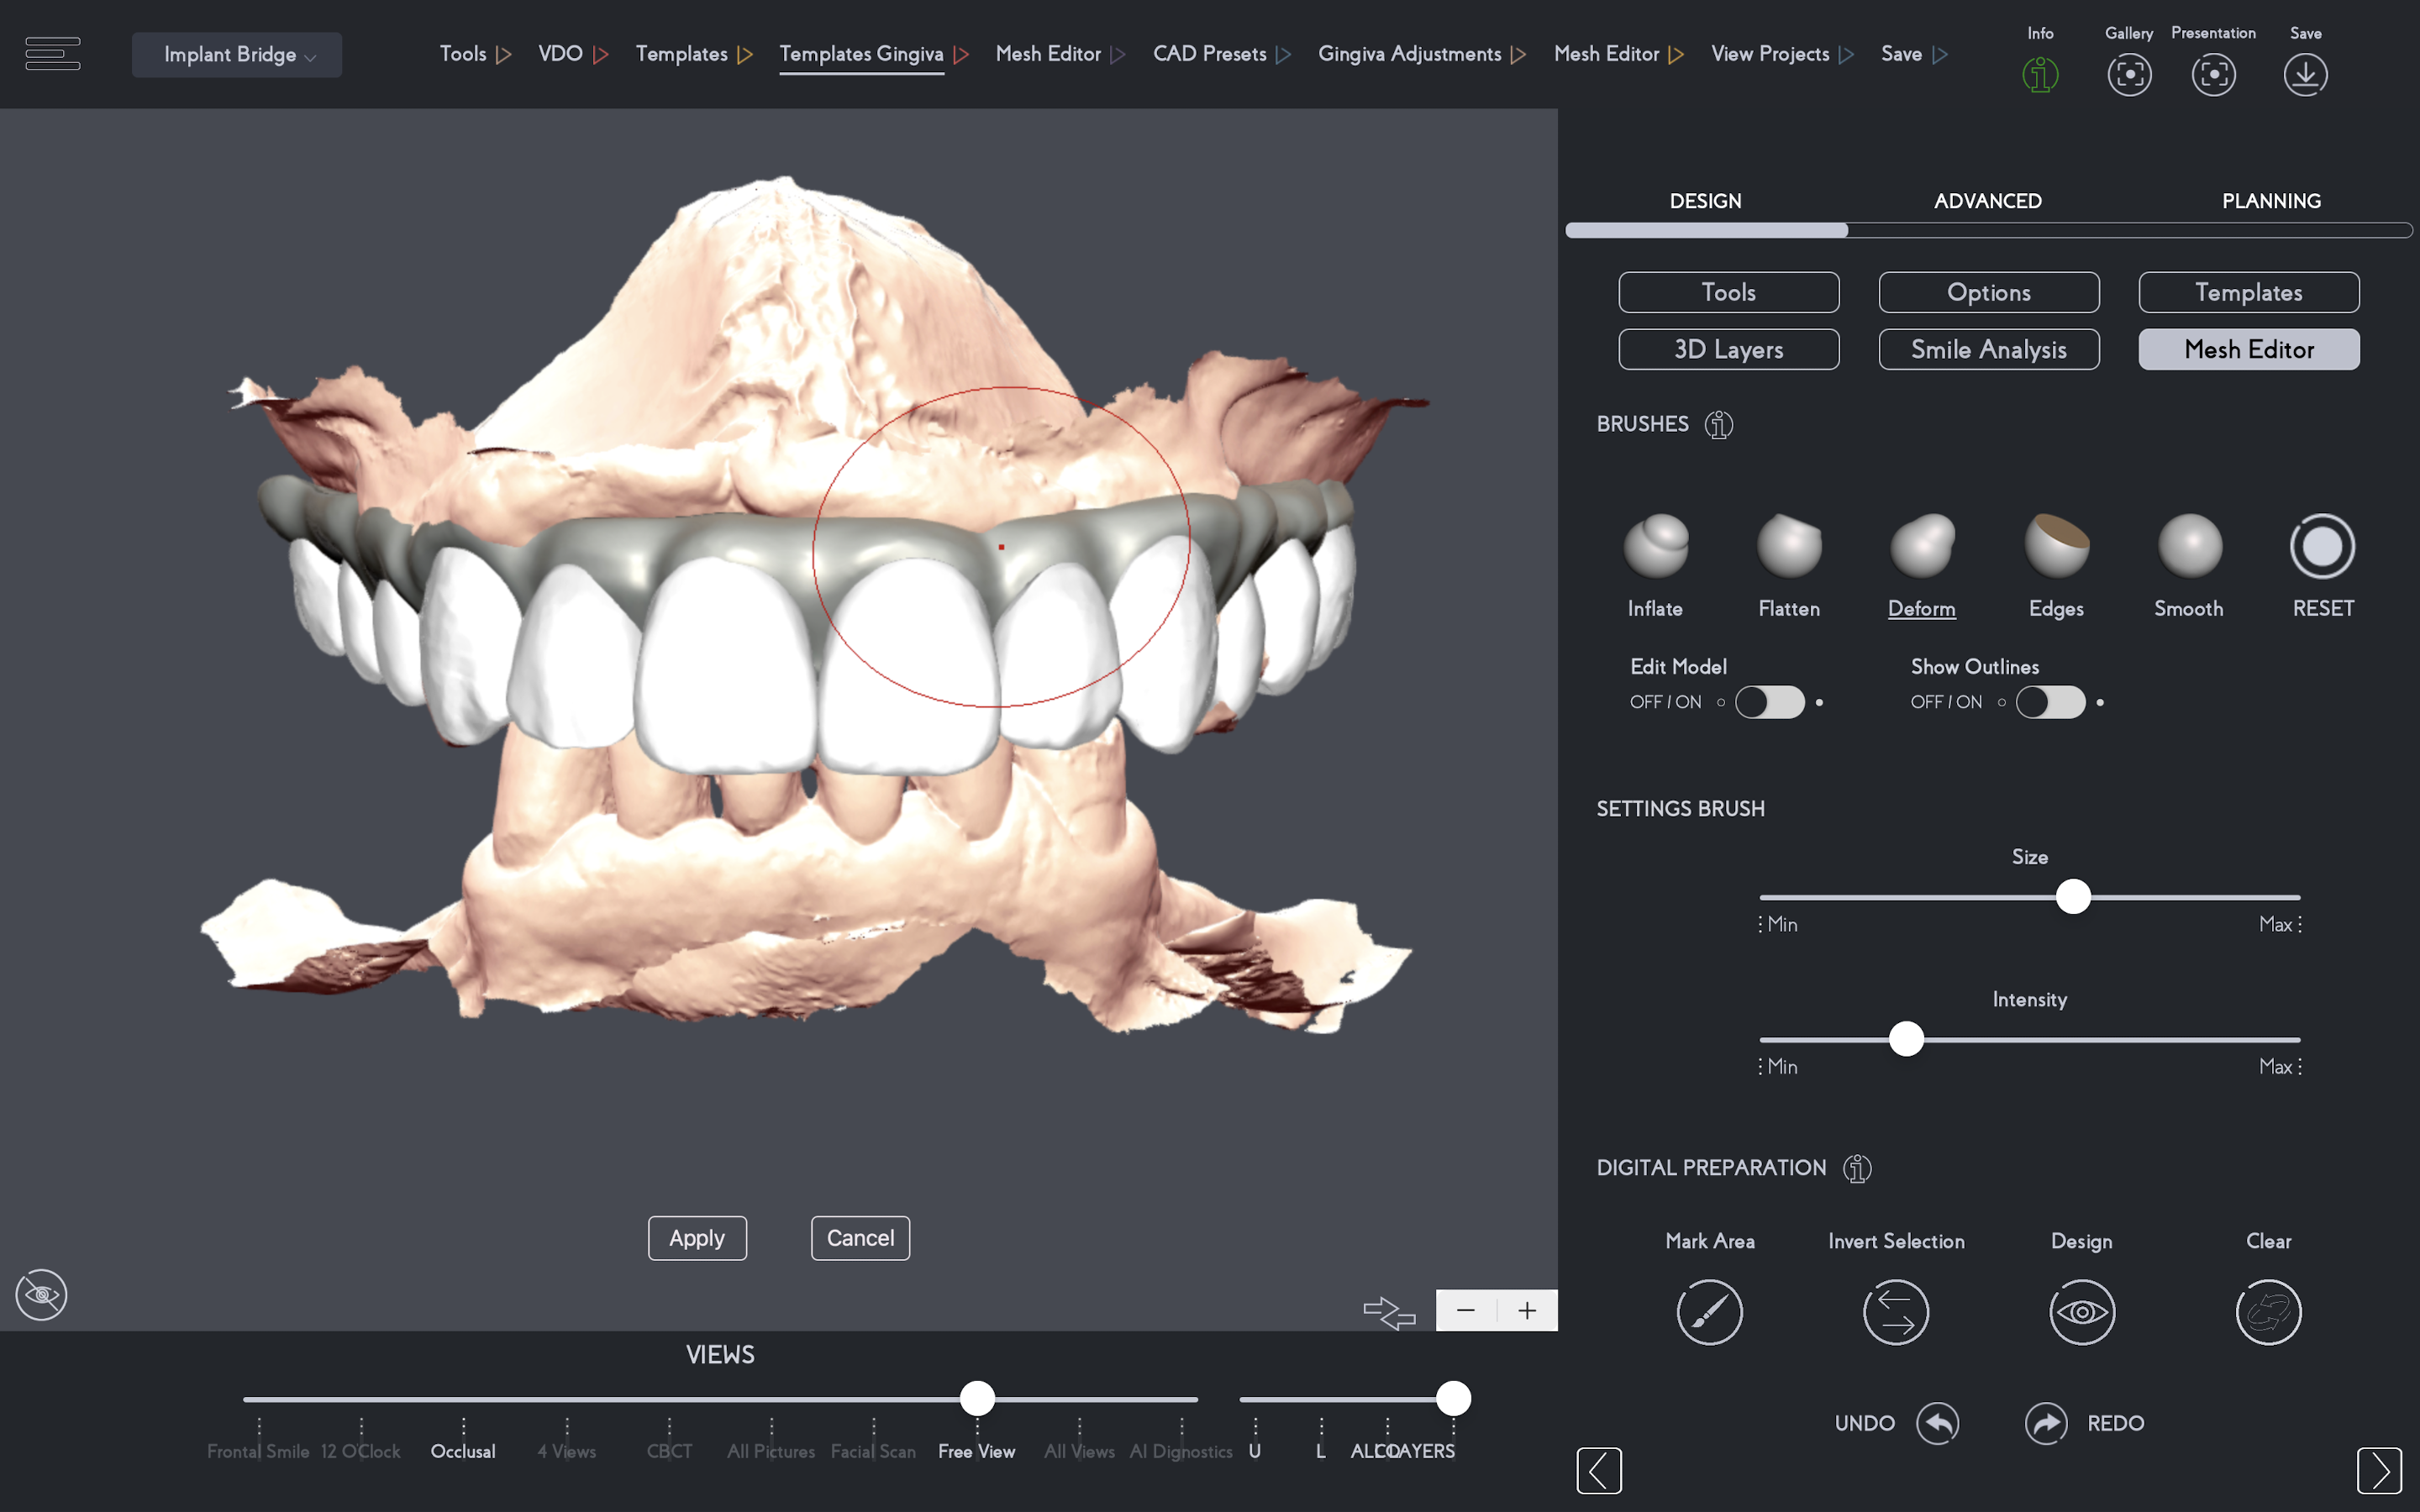
Task: Select the Flatten brush
Action: [1789, 546]
